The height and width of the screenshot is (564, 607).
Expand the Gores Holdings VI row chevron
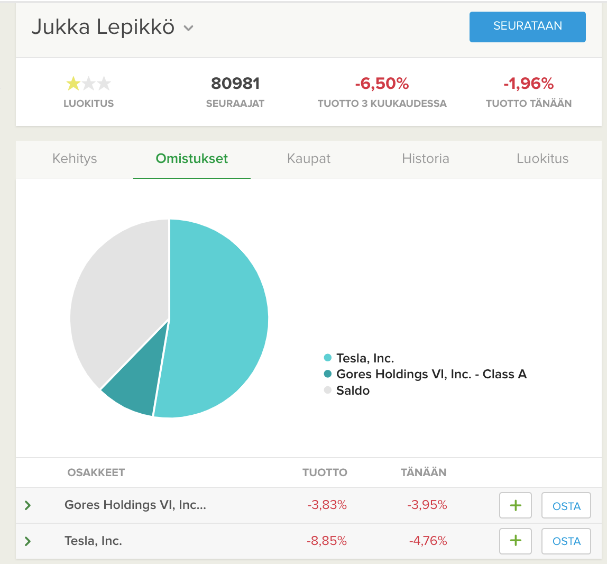click(x=28, y=506)
